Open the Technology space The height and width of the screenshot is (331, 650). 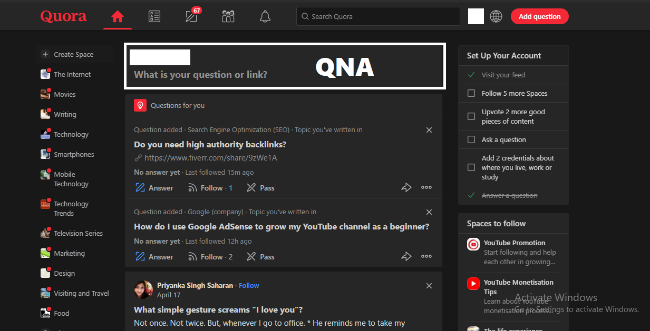(71, 134)
